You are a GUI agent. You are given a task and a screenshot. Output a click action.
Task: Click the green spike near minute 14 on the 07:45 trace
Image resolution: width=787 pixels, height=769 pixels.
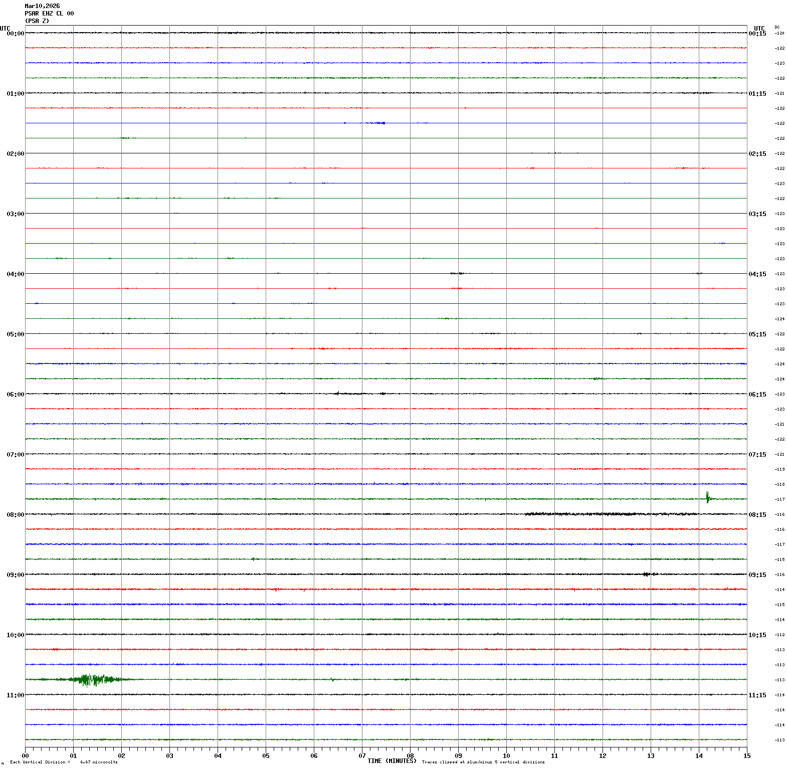pyautogui.click(x=707, y=497)
